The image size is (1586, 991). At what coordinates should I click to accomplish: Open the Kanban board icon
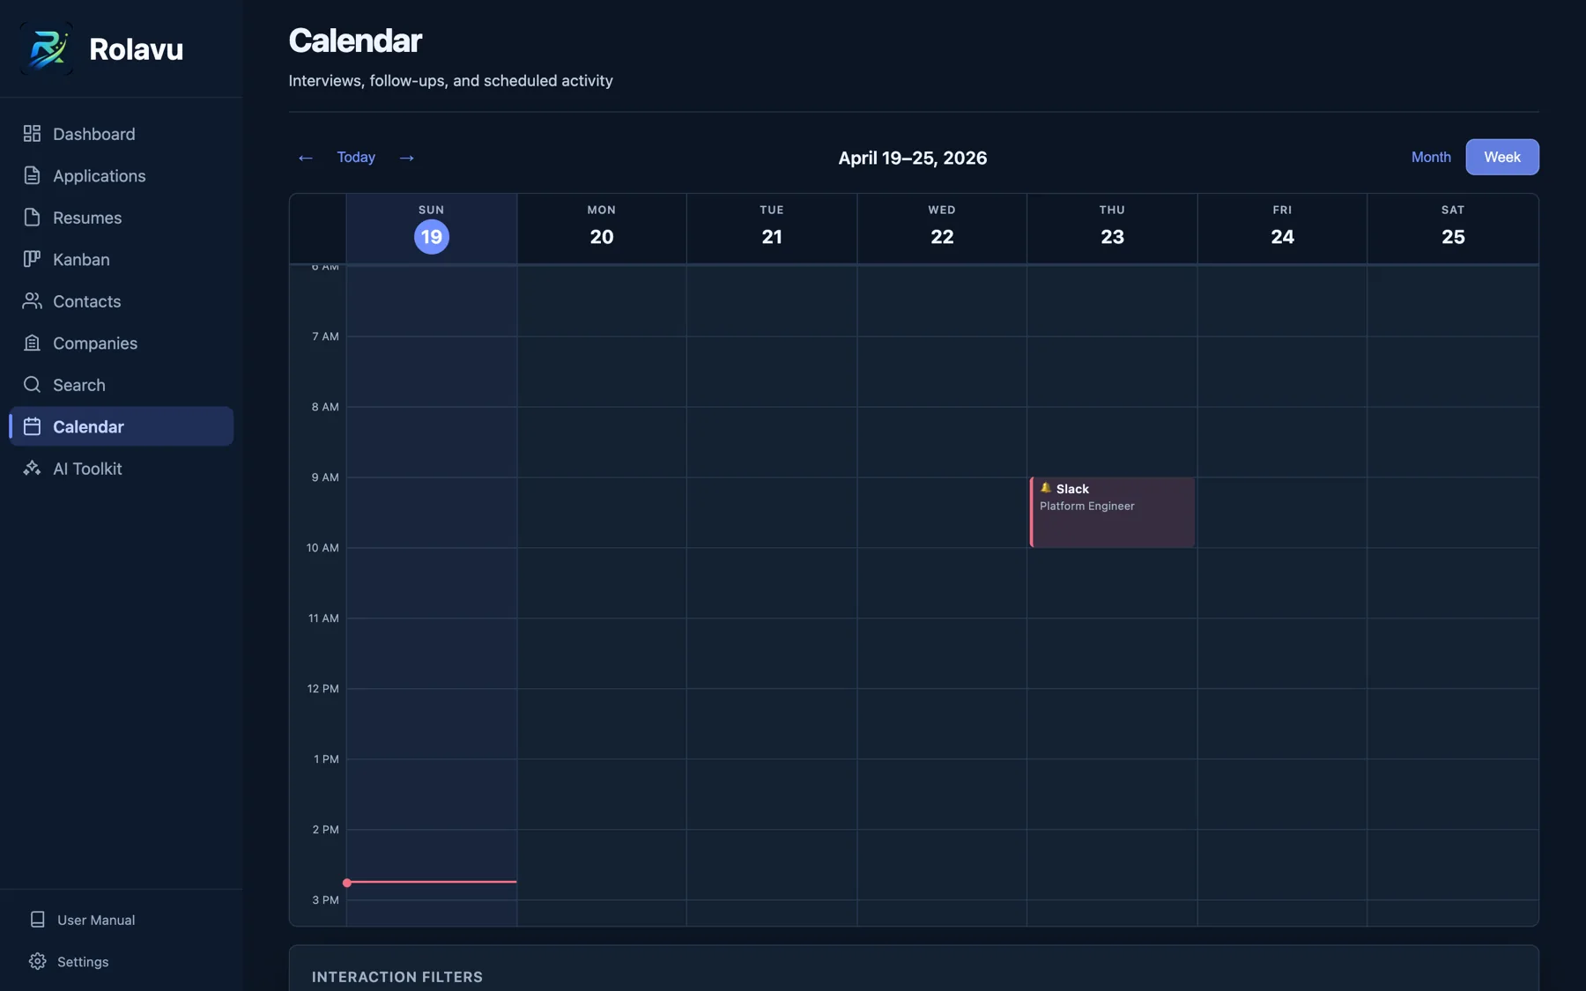coord(32,259)
